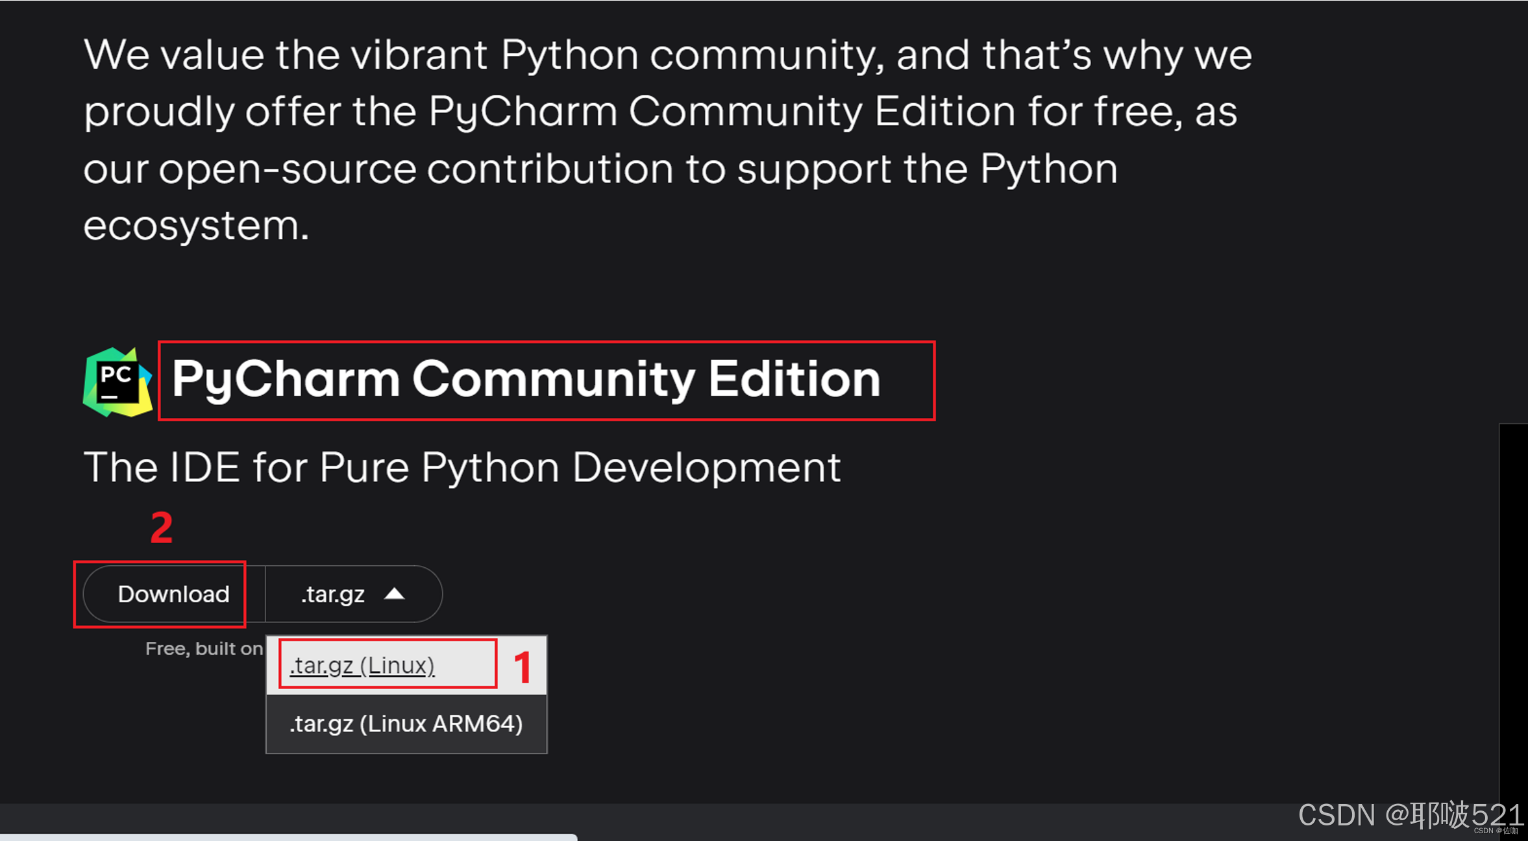Click the white triangle dropdown indicator
This screenshot has width=1528, height=841.
pos(395,592)
